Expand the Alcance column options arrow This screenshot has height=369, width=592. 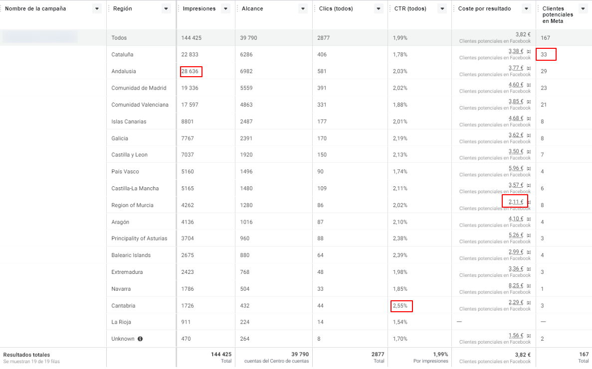click(303, 8)
